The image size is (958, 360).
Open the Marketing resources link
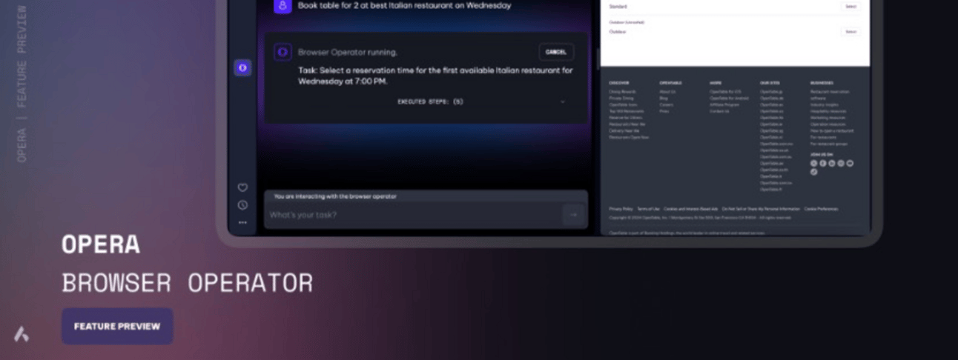click(827, 118)
